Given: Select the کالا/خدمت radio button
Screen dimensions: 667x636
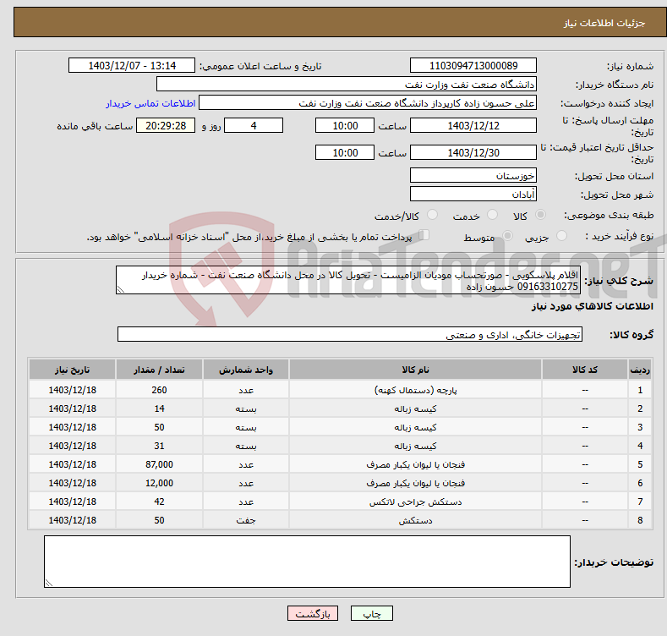Looking at the screenshot, I should pyautogui.click(x=432, y=215).
